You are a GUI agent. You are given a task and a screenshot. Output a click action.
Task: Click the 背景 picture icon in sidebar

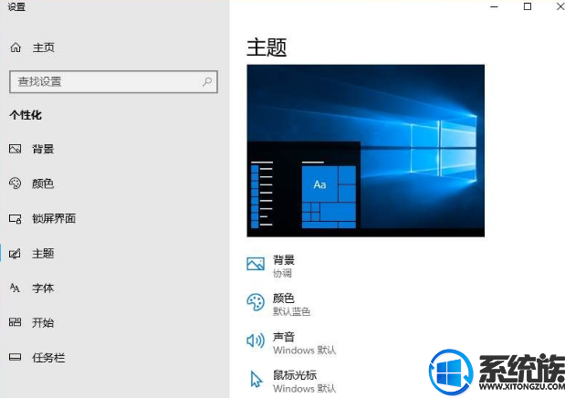pos(16,149)
